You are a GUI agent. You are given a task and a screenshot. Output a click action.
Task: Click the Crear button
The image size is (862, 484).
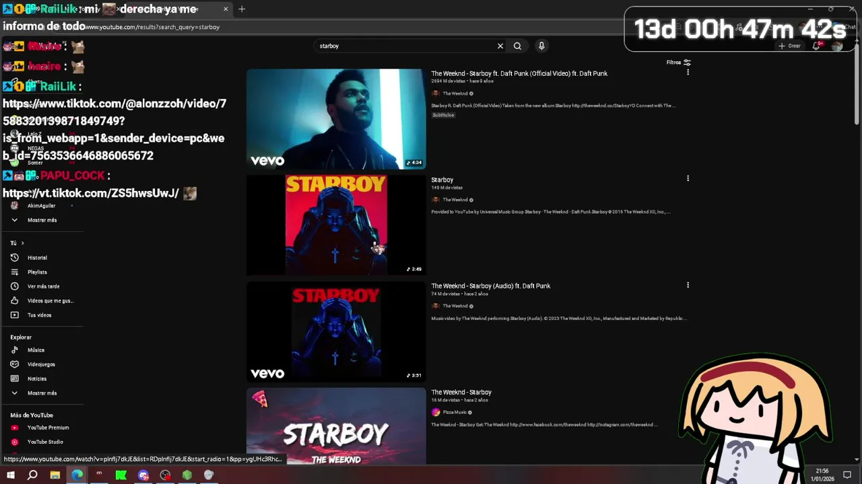point(789,46)
